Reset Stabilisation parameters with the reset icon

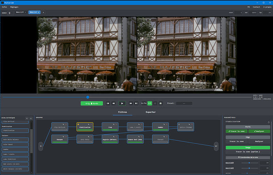(x=269, y=122)
